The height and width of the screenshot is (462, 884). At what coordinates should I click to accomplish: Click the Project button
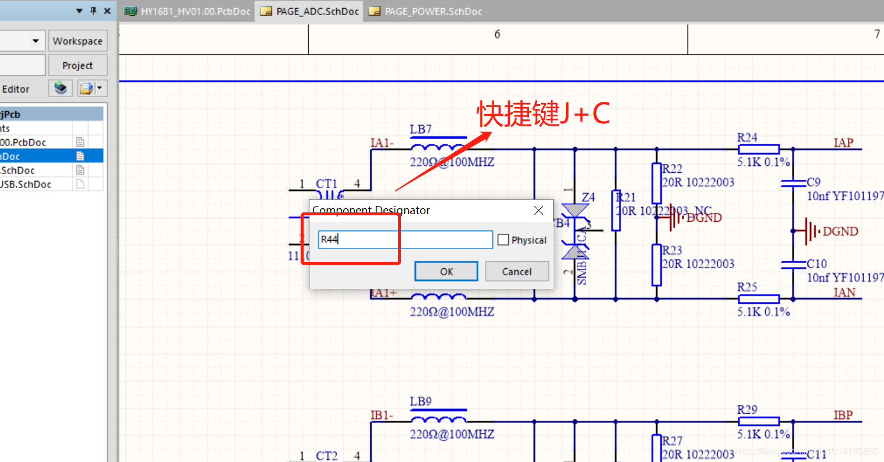coord(78,65)
